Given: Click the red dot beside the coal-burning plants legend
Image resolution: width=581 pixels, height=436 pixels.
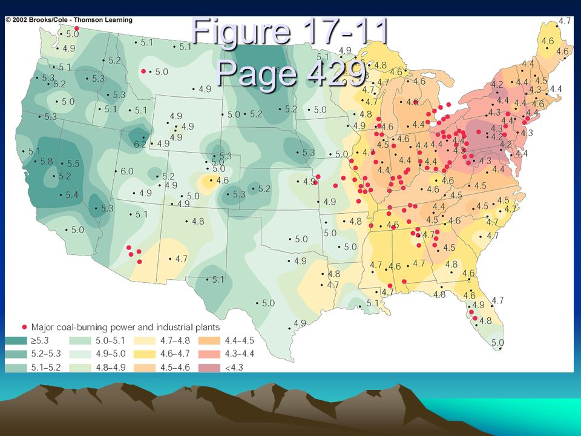Looking at the screenshot, I should pyautogui.click(x=24, y=327).
